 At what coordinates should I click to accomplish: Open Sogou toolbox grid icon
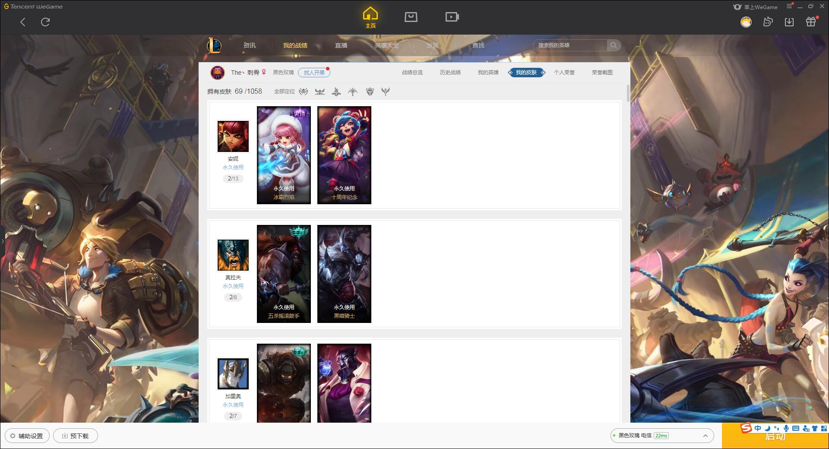(x=824, y=428)
